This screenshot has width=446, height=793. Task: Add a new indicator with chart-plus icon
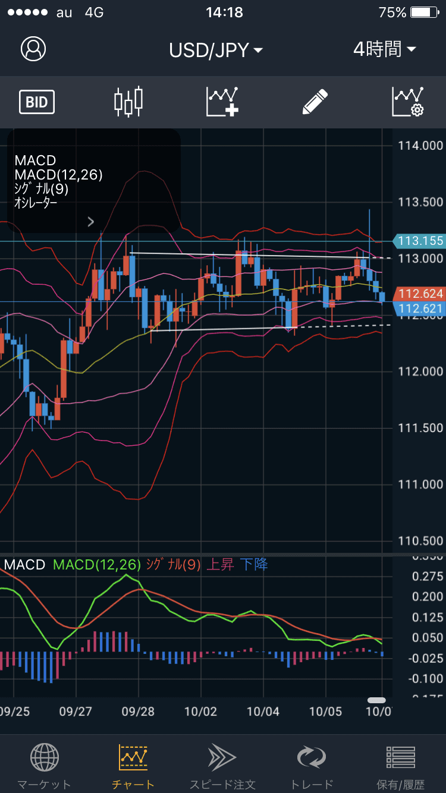tap(222, 102)
